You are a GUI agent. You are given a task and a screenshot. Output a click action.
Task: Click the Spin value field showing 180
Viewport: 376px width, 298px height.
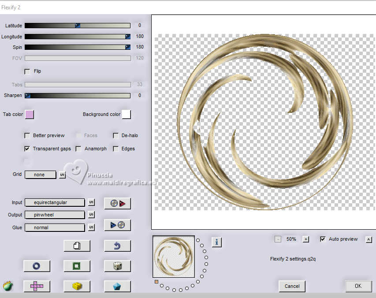(x=140, y=47)
